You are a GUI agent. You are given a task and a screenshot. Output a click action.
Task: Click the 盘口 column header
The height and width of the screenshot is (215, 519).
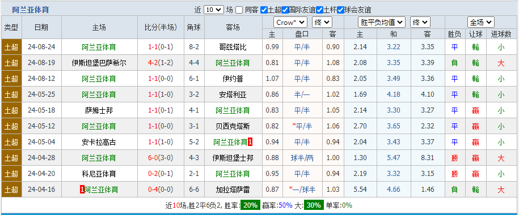(302, 34)
